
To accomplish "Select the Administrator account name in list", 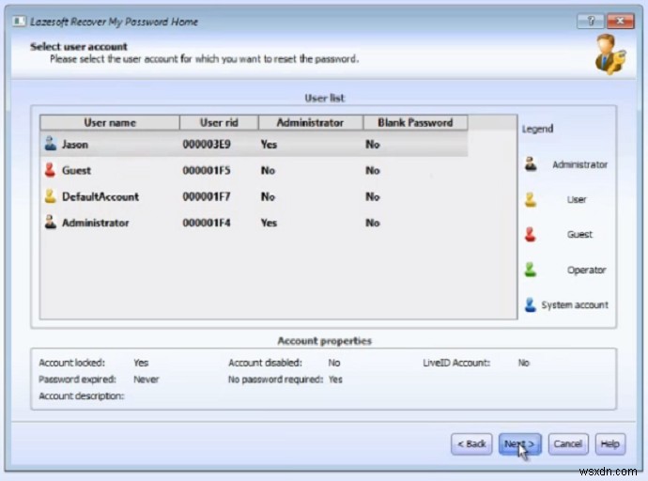I will pyautogui.click(x=96, y=223).
